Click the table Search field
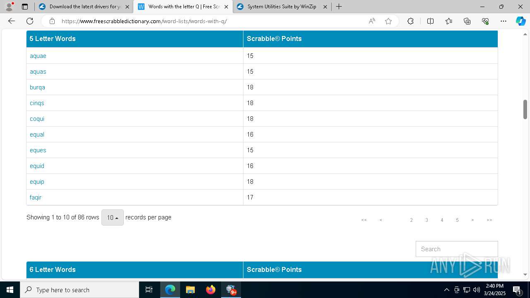This screenshot has height=298, width=530. click(457, 249)
